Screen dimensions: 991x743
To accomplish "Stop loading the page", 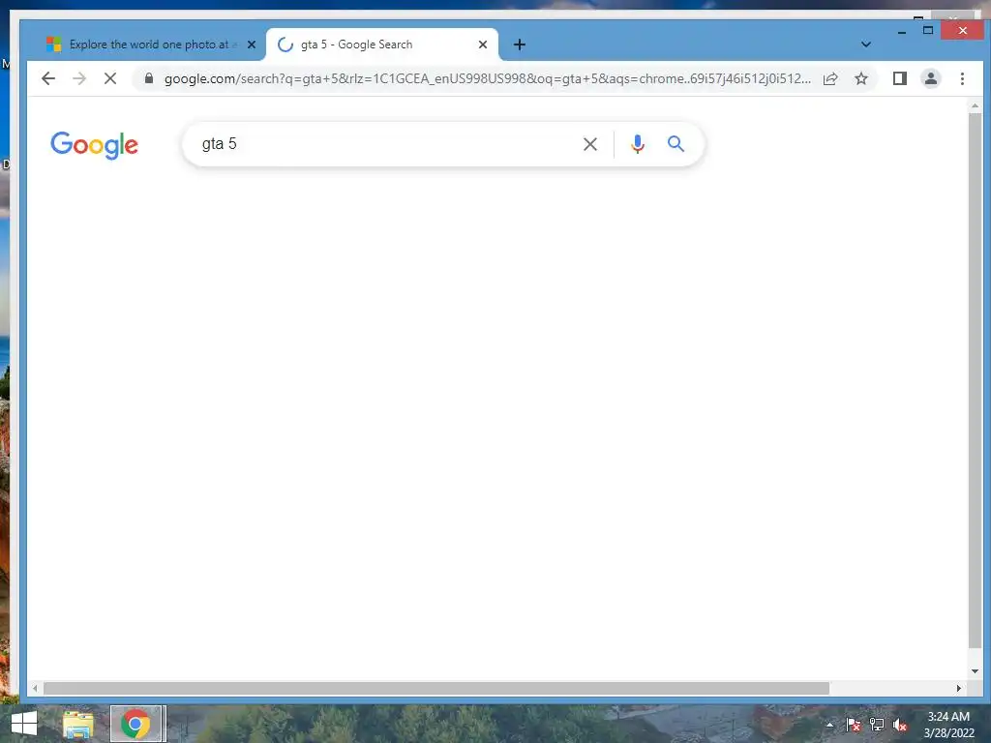I will (x=110, y=78).
